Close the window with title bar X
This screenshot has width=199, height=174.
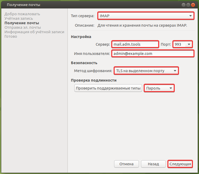pyautogui.click(x=193, y=5)
